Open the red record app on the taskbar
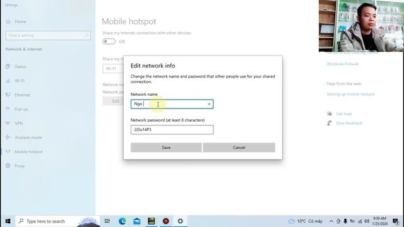Image resolution: width=404 pixels, height=227 pixels. click(165, 221)
